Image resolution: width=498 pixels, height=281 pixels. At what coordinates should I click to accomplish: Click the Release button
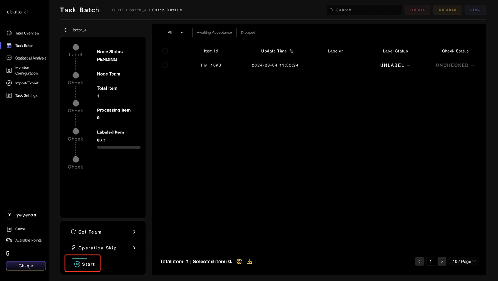(447, 10)
